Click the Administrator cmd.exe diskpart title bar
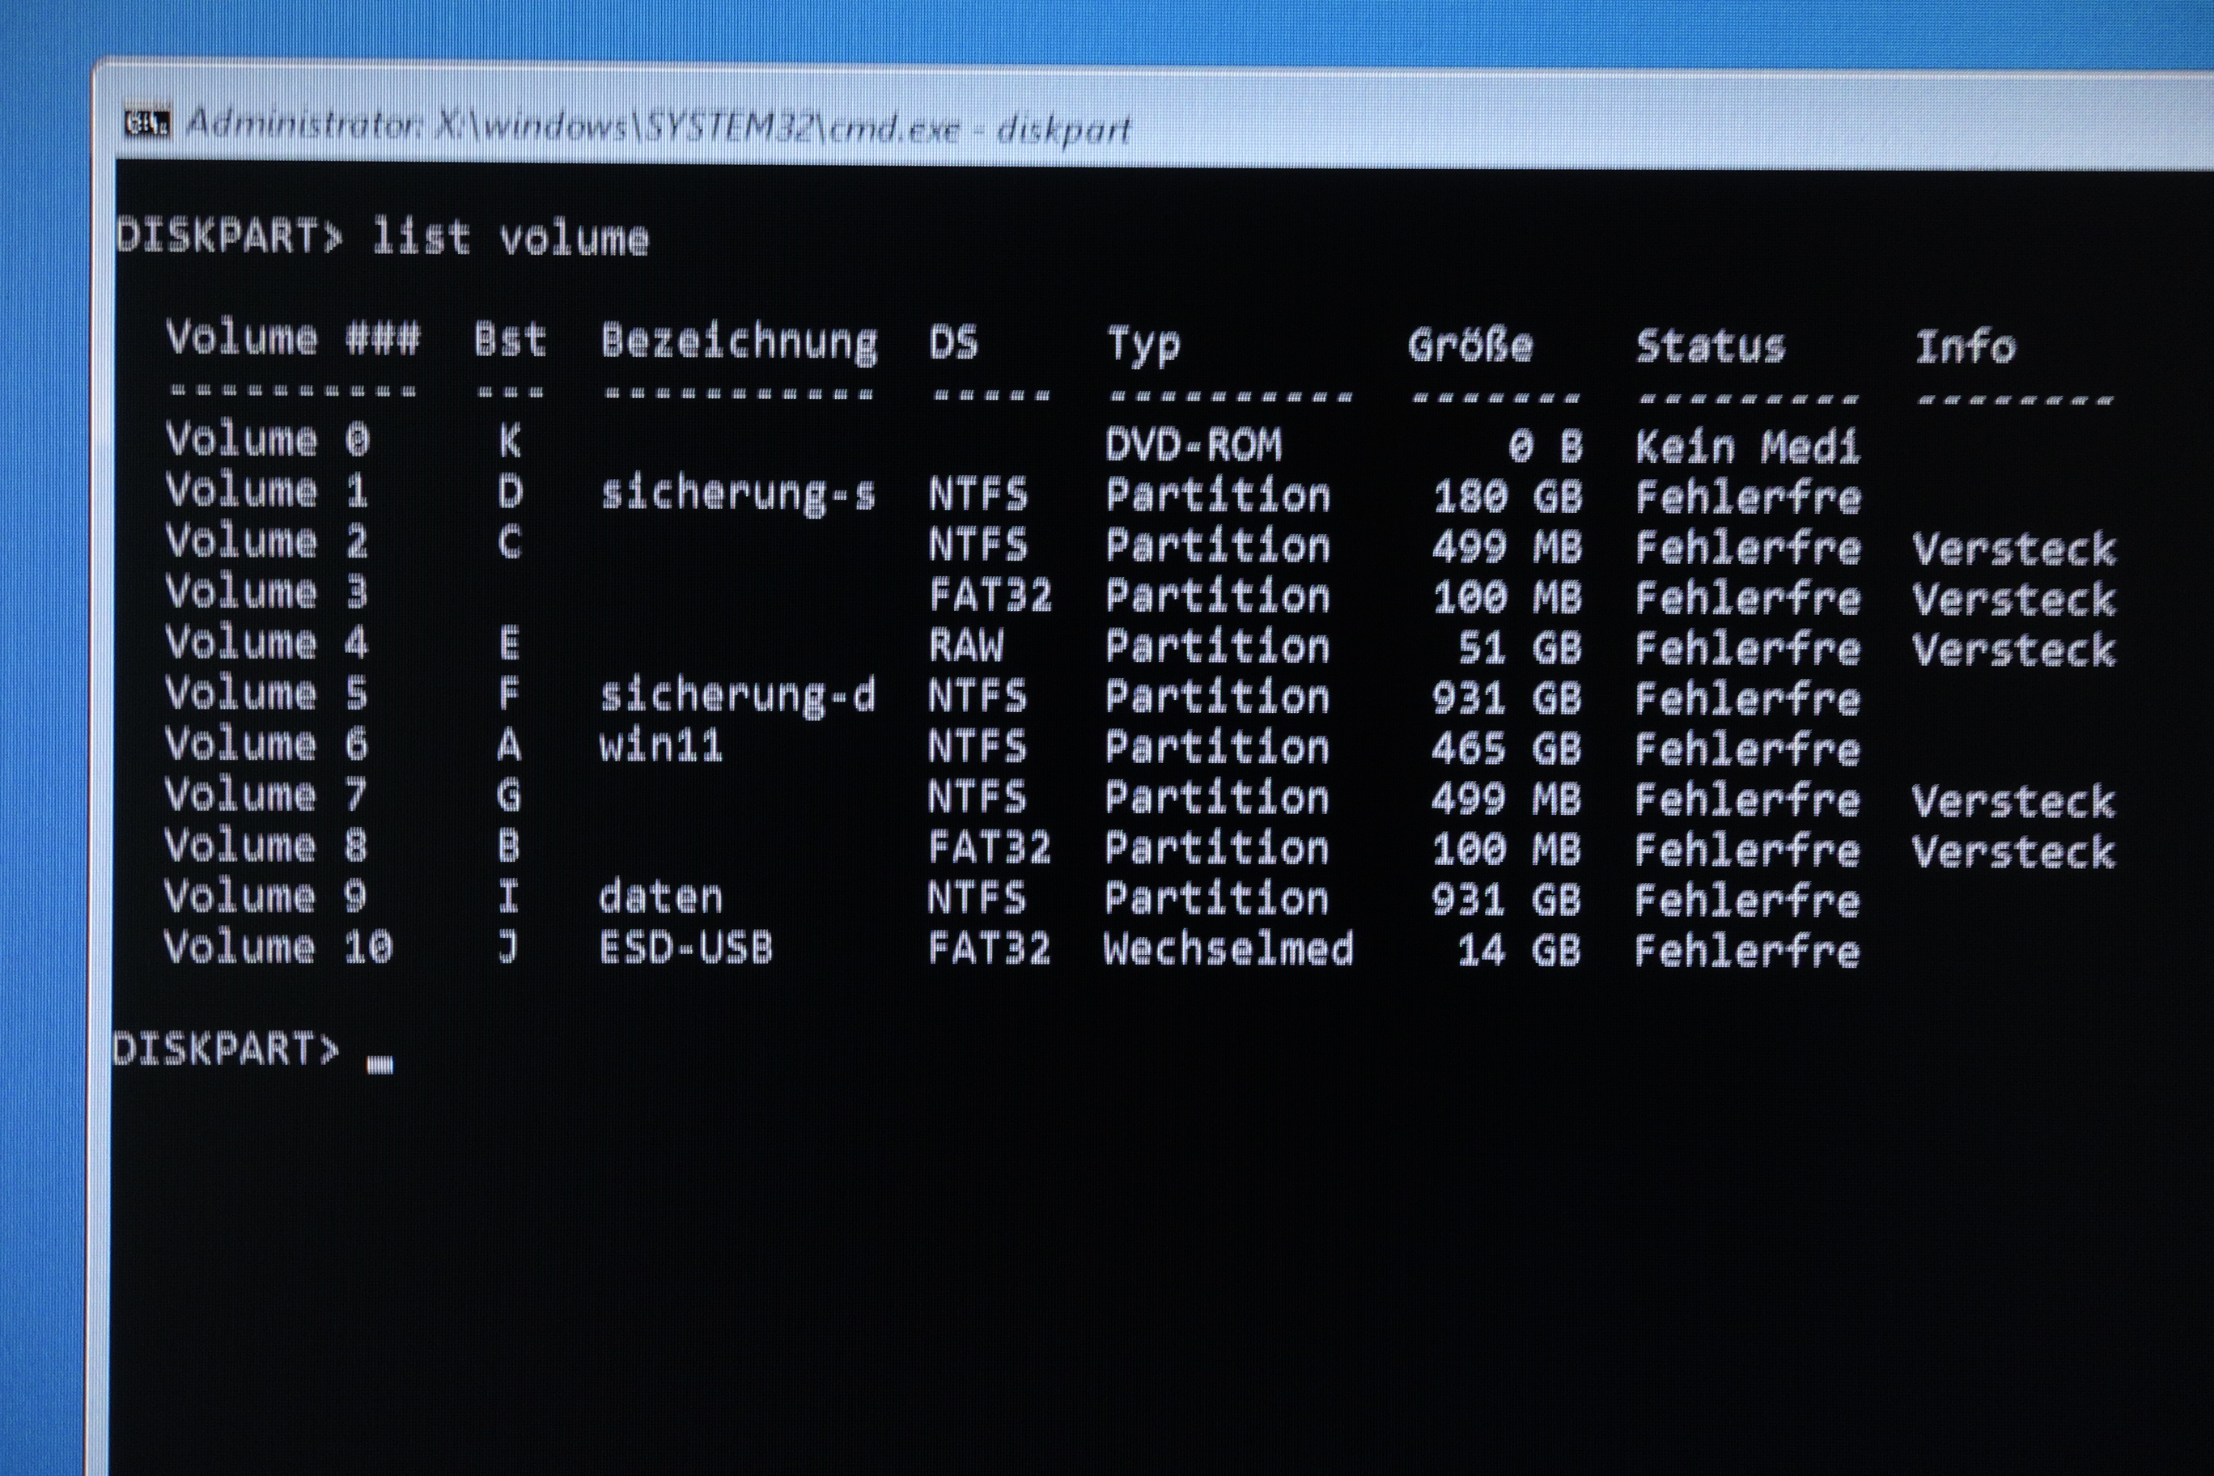2214x1476 pixels. [657, 125]
